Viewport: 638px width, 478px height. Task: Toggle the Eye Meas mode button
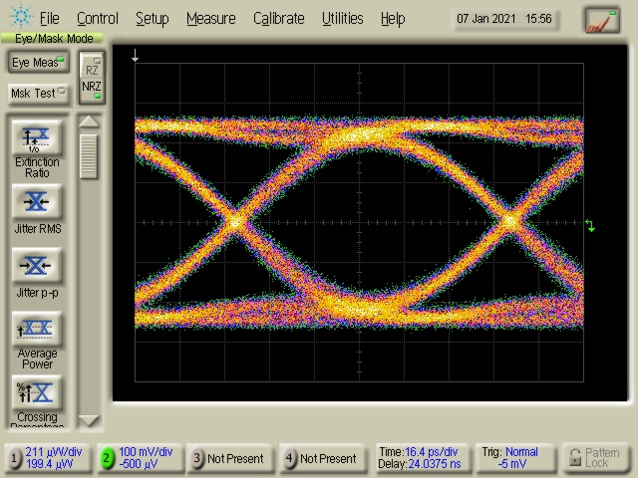(37, 63)
